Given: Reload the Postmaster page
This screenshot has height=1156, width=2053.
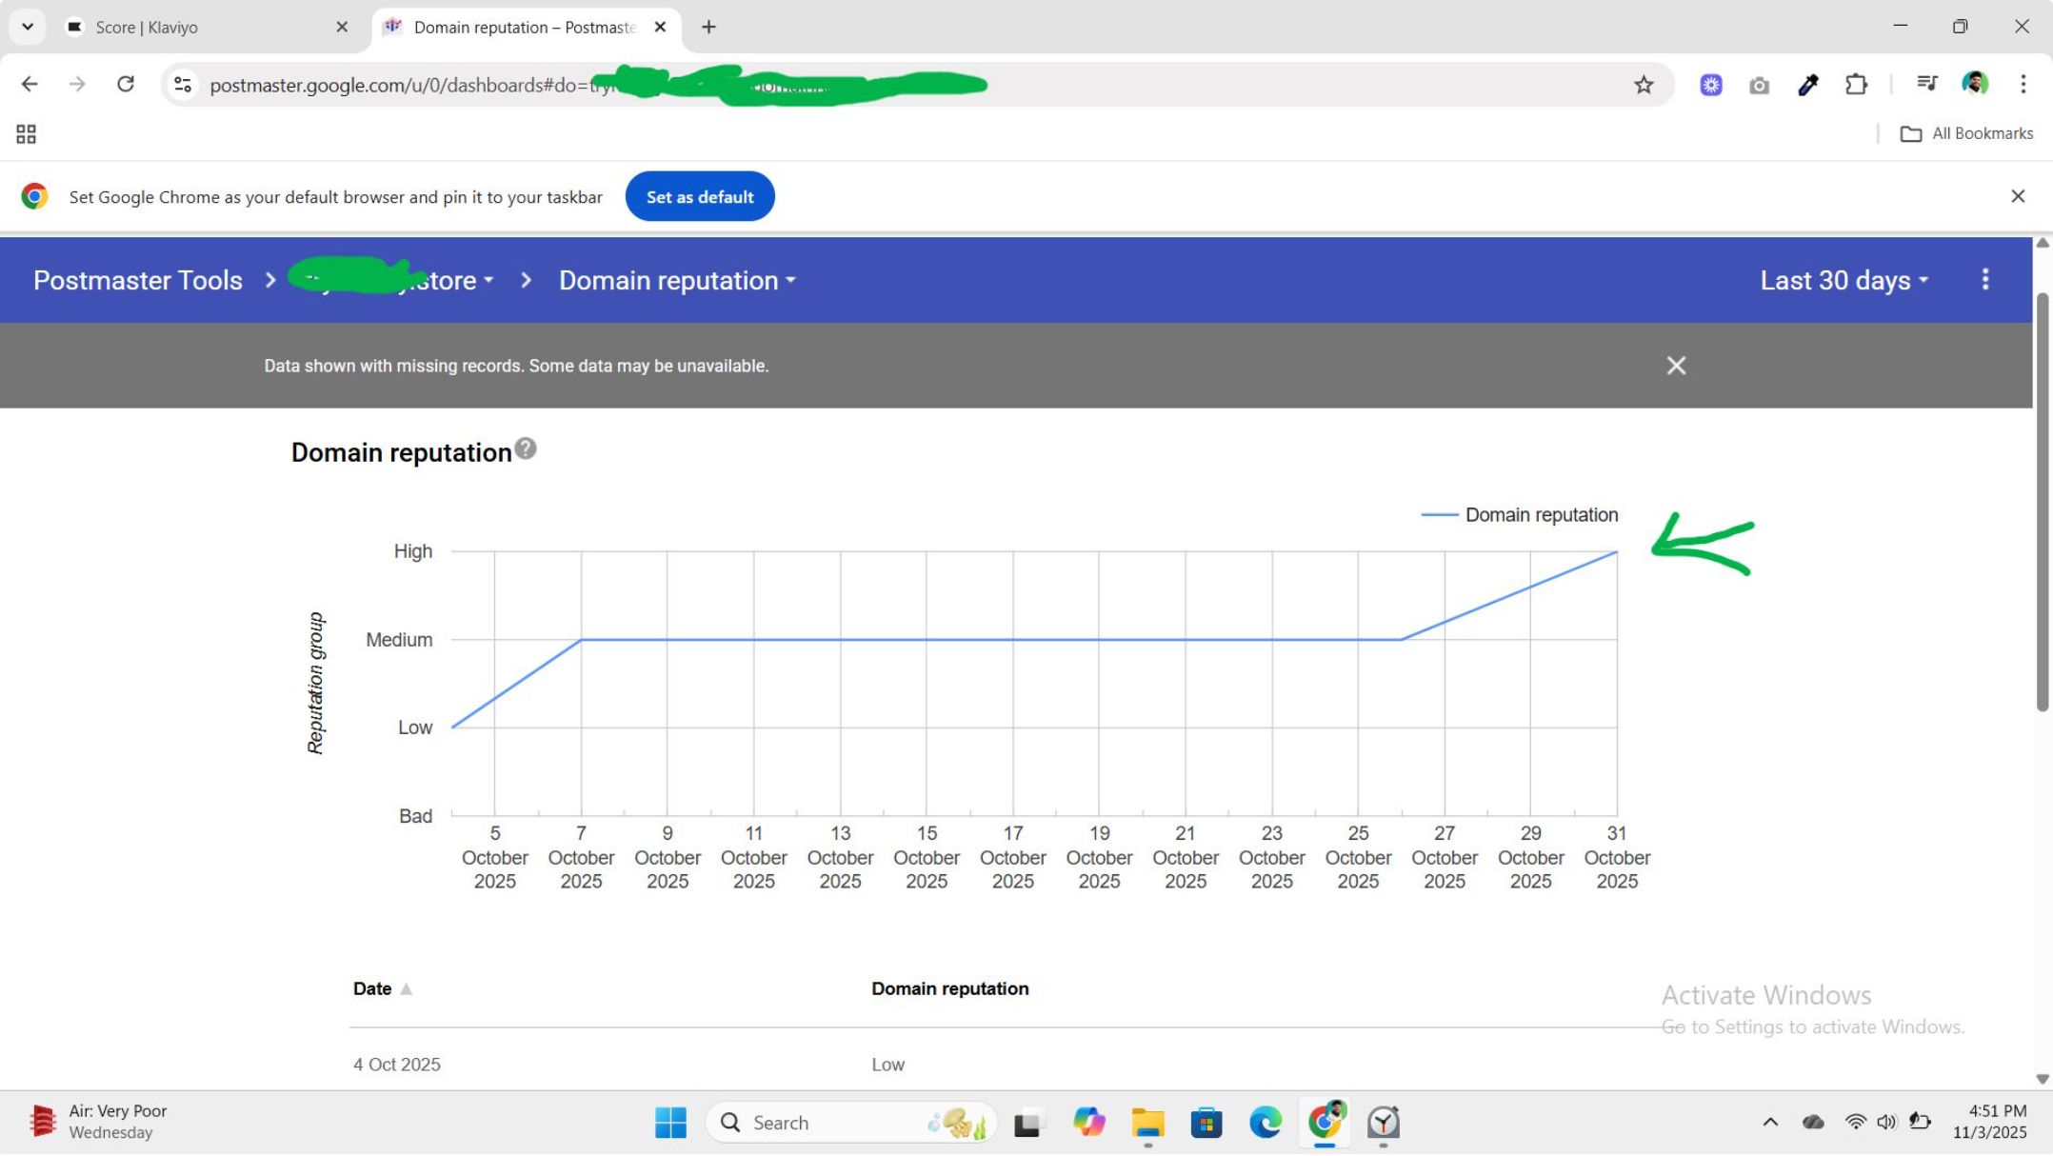Looking at the screenshot, I should [x=125, y=85].
